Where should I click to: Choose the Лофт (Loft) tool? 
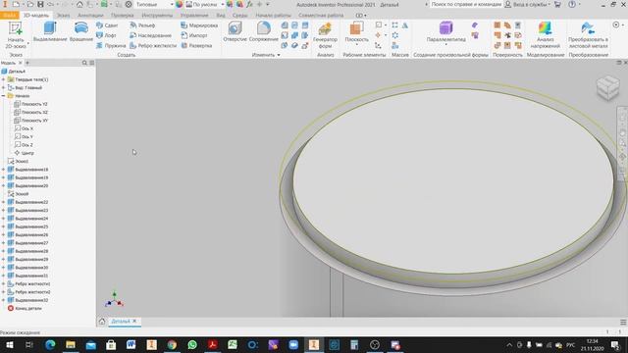[x=106, y=35]
